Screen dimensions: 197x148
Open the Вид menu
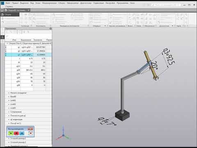point(32,3)
